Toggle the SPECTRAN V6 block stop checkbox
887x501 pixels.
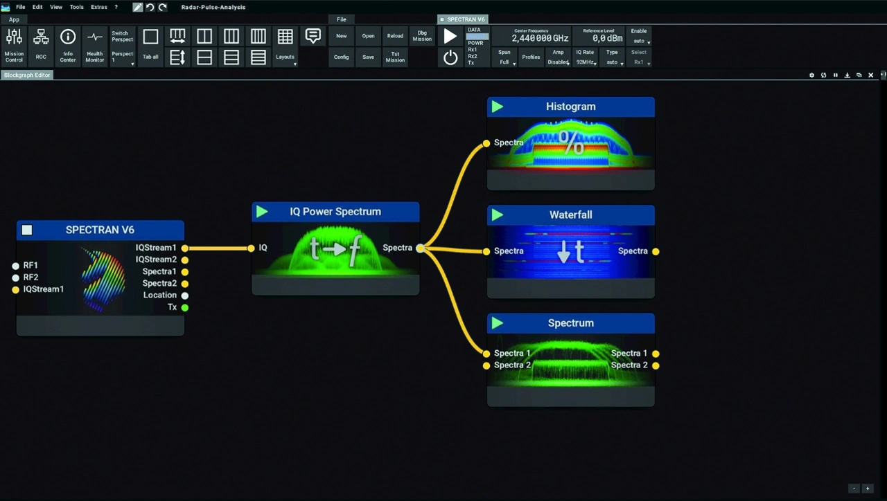coord(27,230)
